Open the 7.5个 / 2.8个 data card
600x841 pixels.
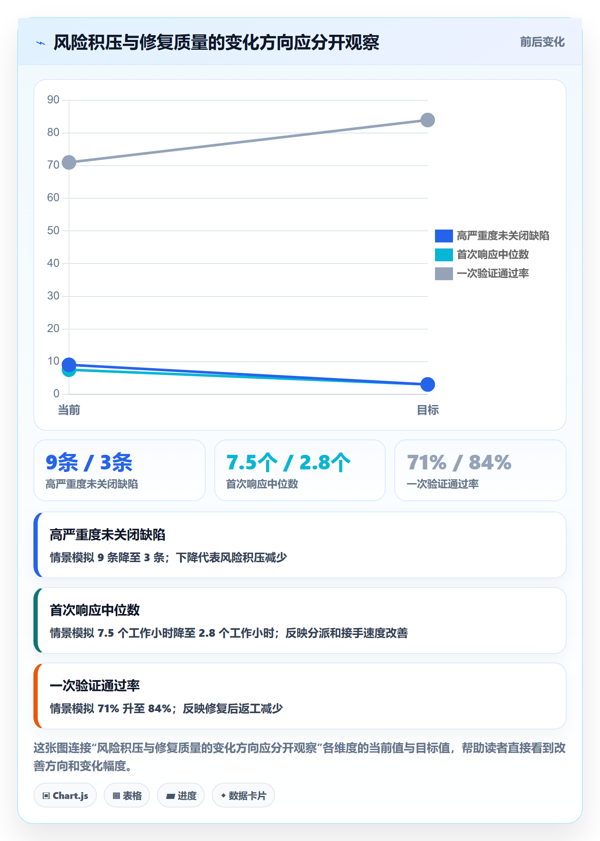pyautogui.click(x=300, y=470)
